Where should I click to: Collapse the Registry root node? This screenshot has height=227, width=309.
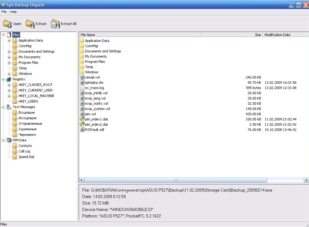pyautogui.click(x=3, y=79)
